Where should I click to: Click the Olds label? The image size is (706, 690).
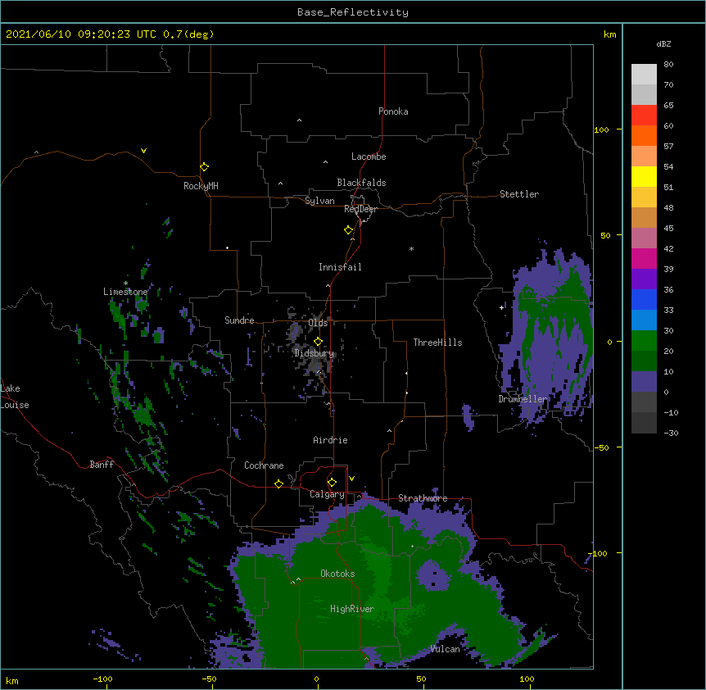318,323
